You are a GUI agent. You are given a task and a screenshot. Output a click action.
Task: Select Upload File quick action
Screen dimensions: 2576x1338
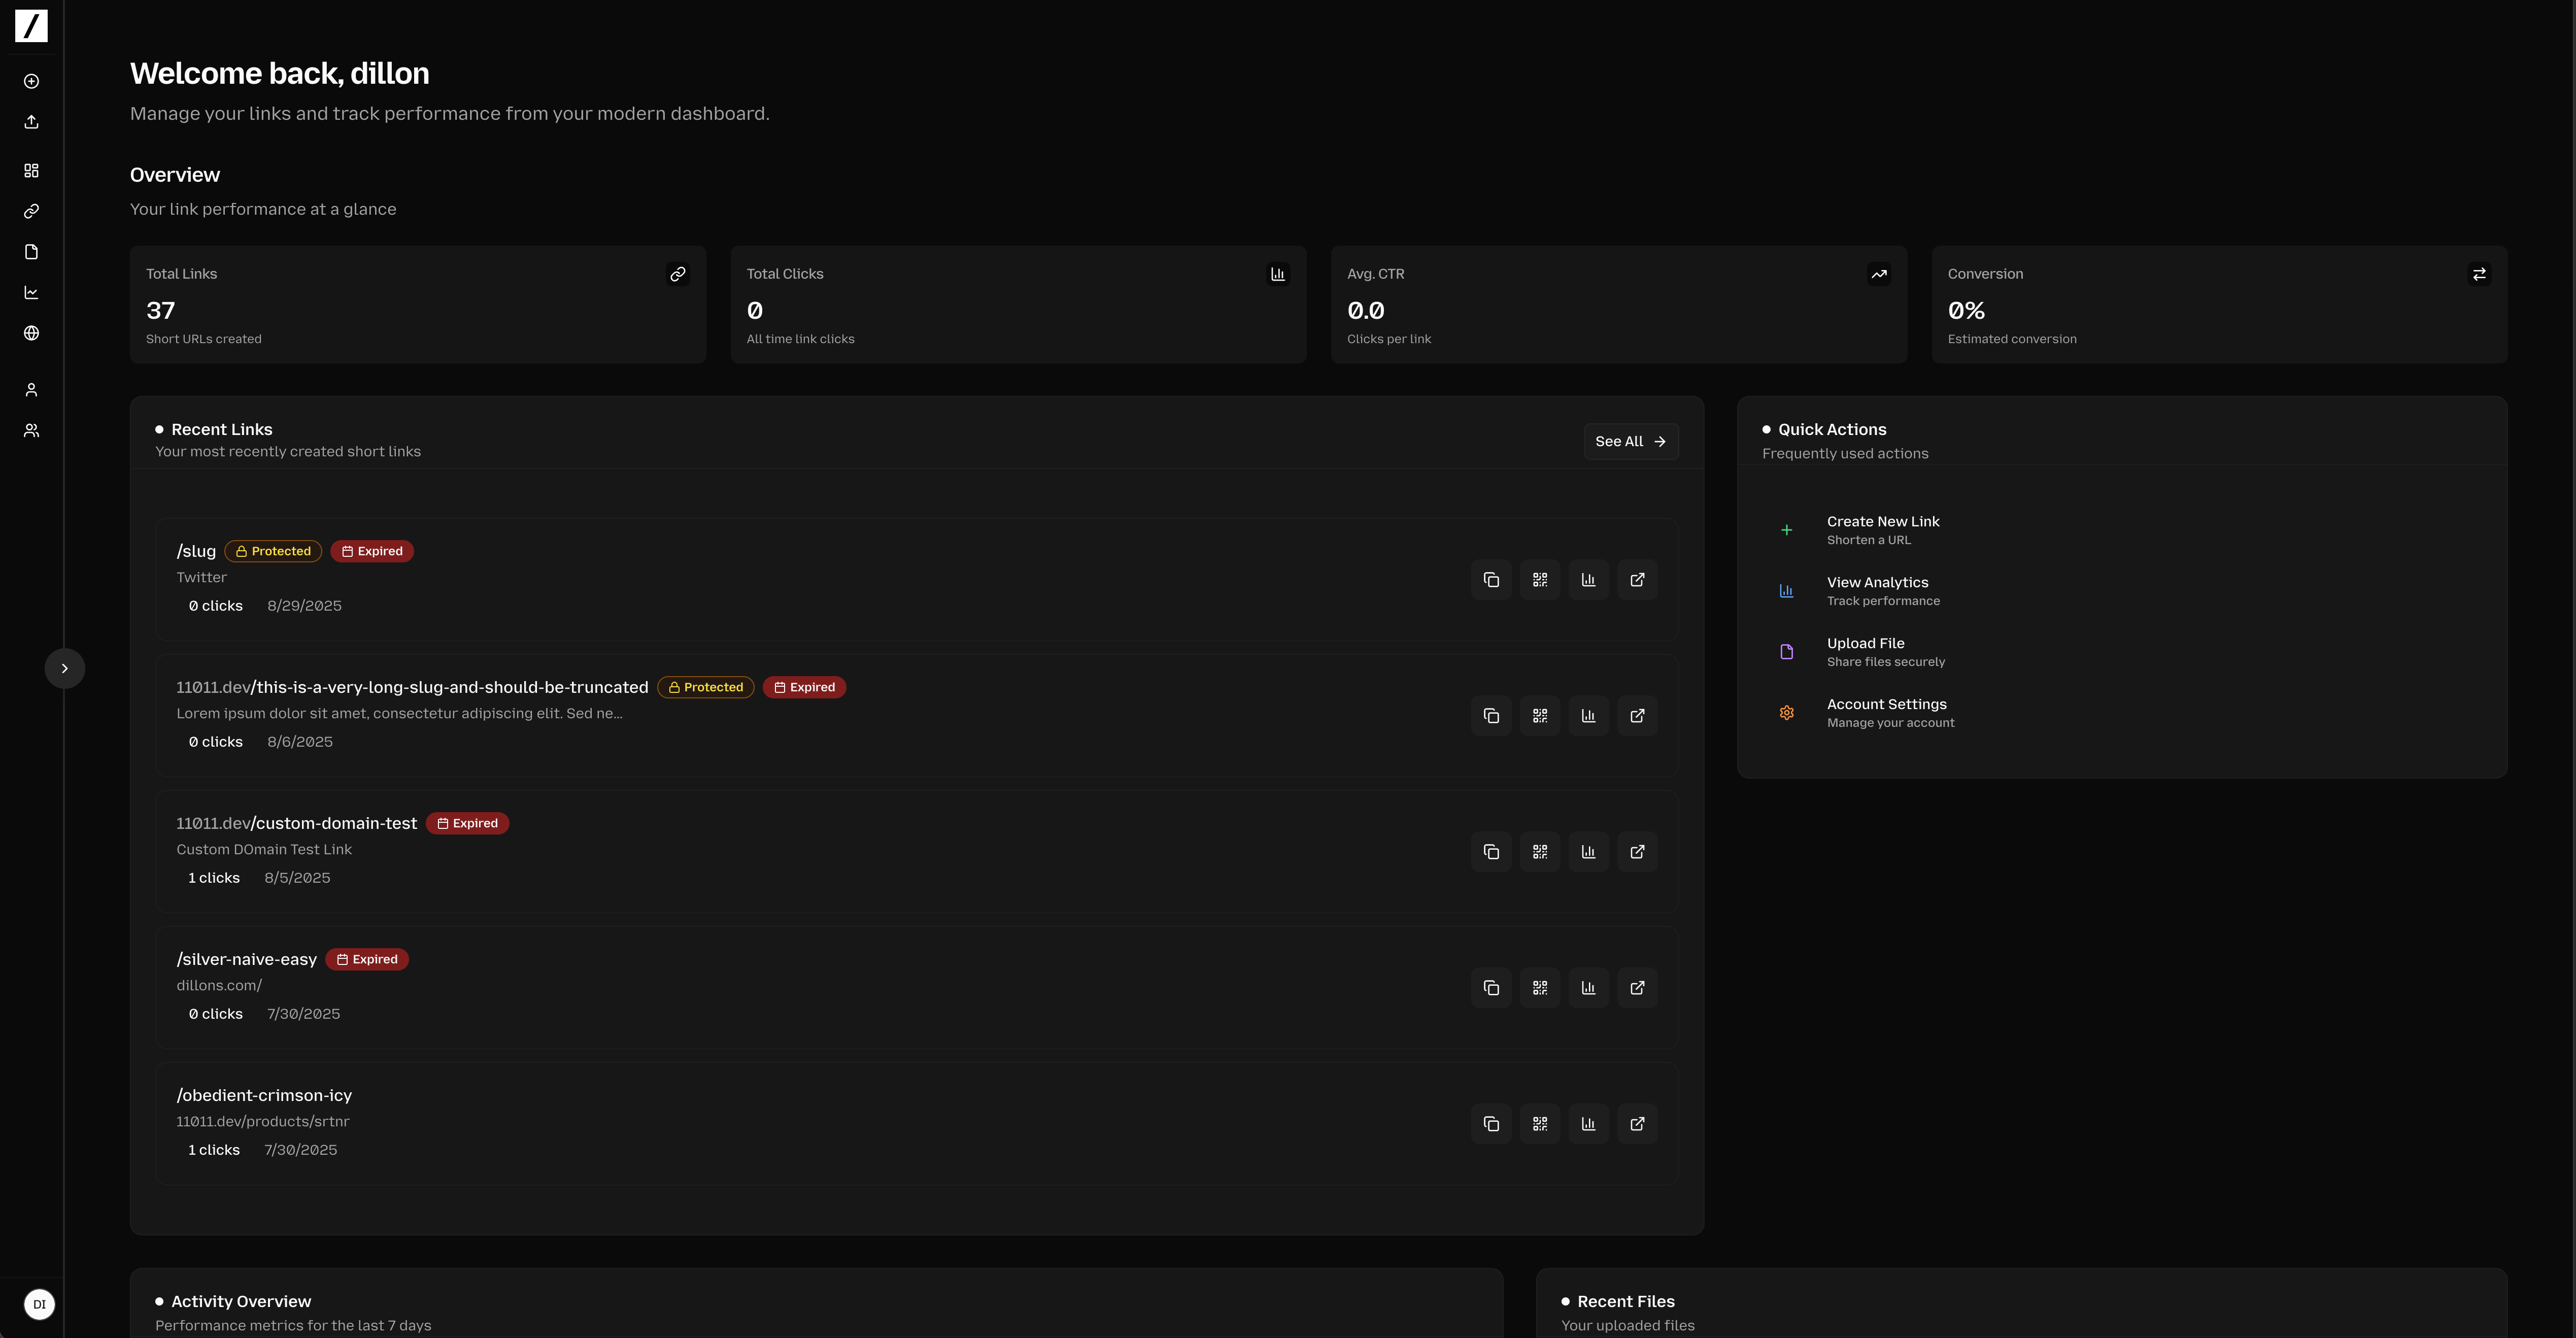[1865, 652]
